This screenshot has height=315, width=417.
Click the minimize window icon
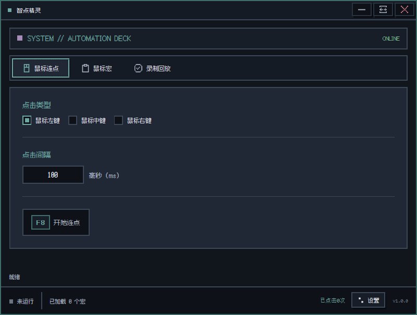click(x=361, y=10)
